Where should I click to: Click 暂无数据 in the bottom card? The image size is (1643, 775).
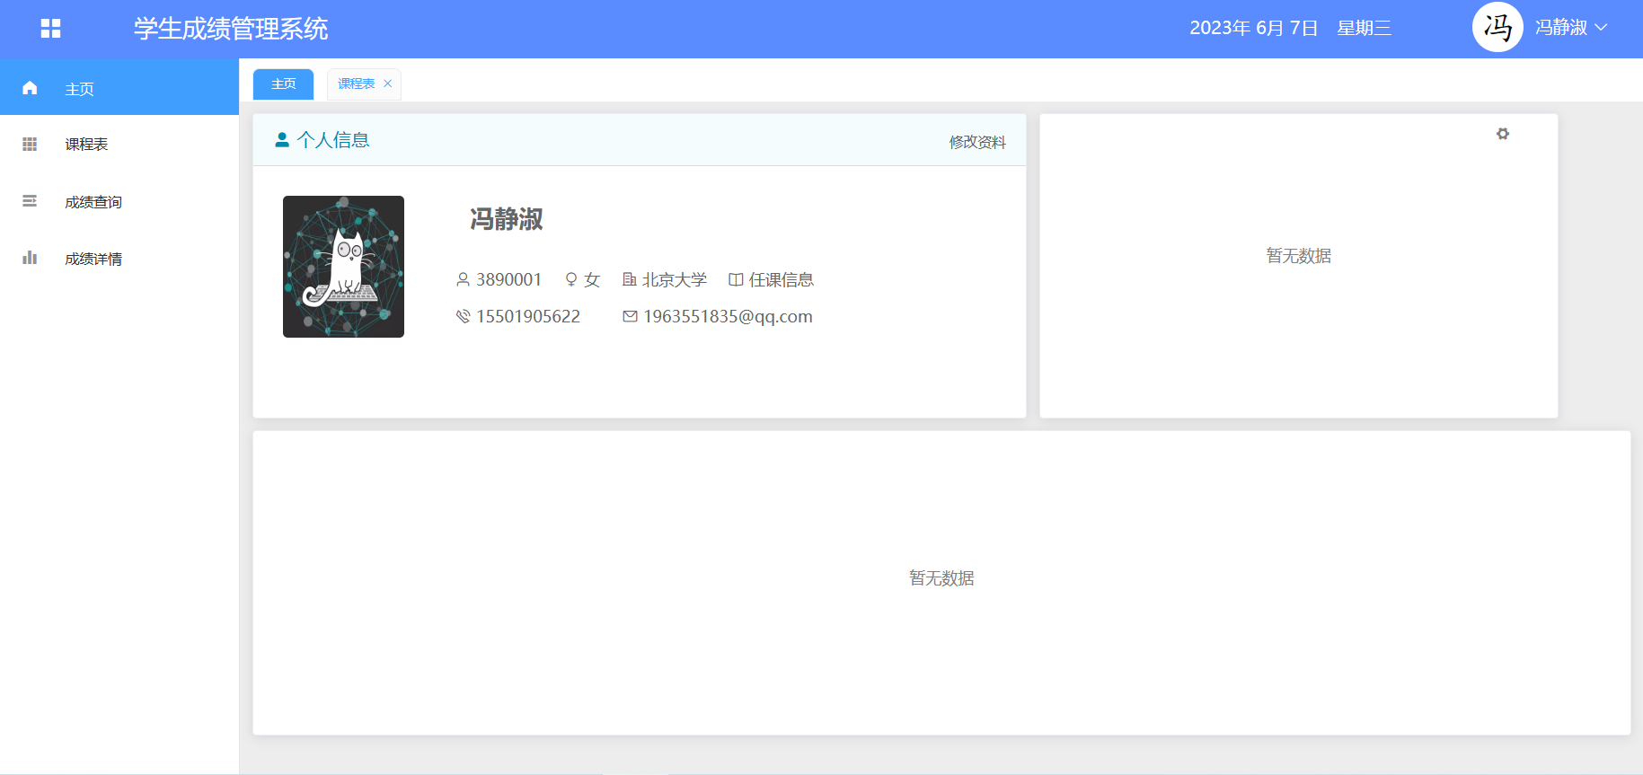[x=941, y=578]
